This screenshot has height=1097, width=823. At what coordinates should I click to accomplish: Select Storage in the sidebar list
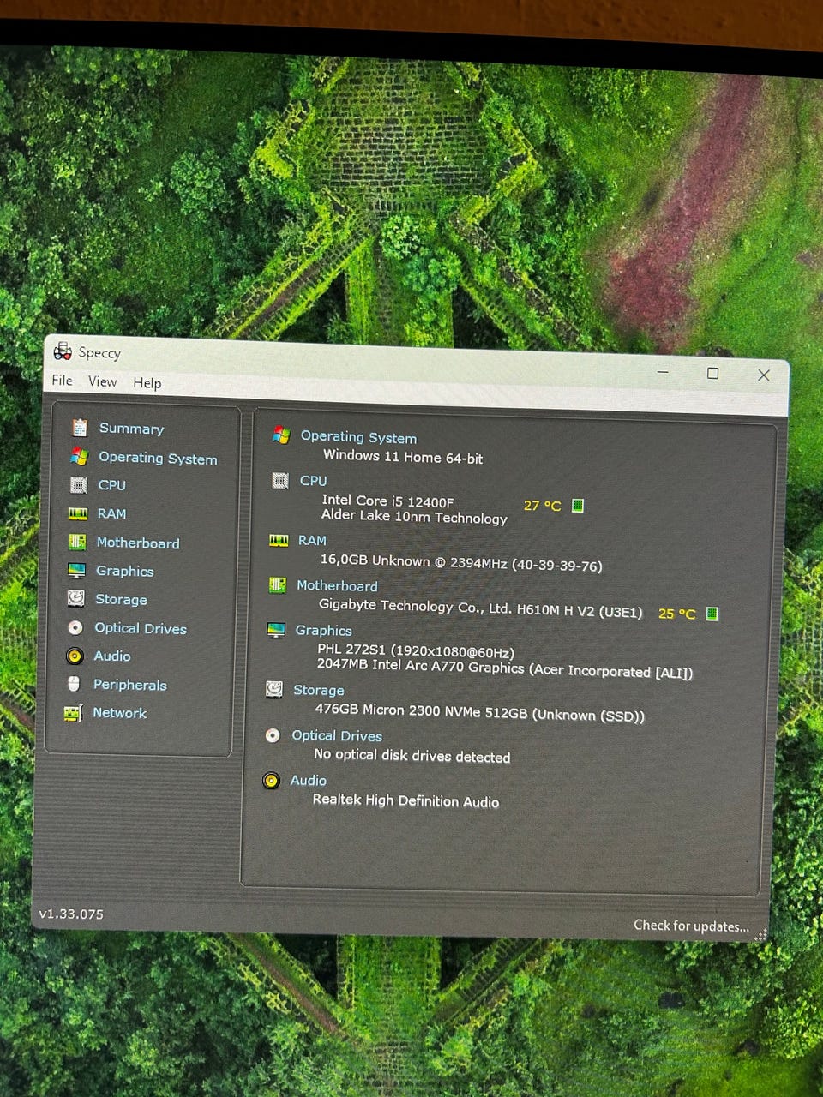(x=121, y=599)
